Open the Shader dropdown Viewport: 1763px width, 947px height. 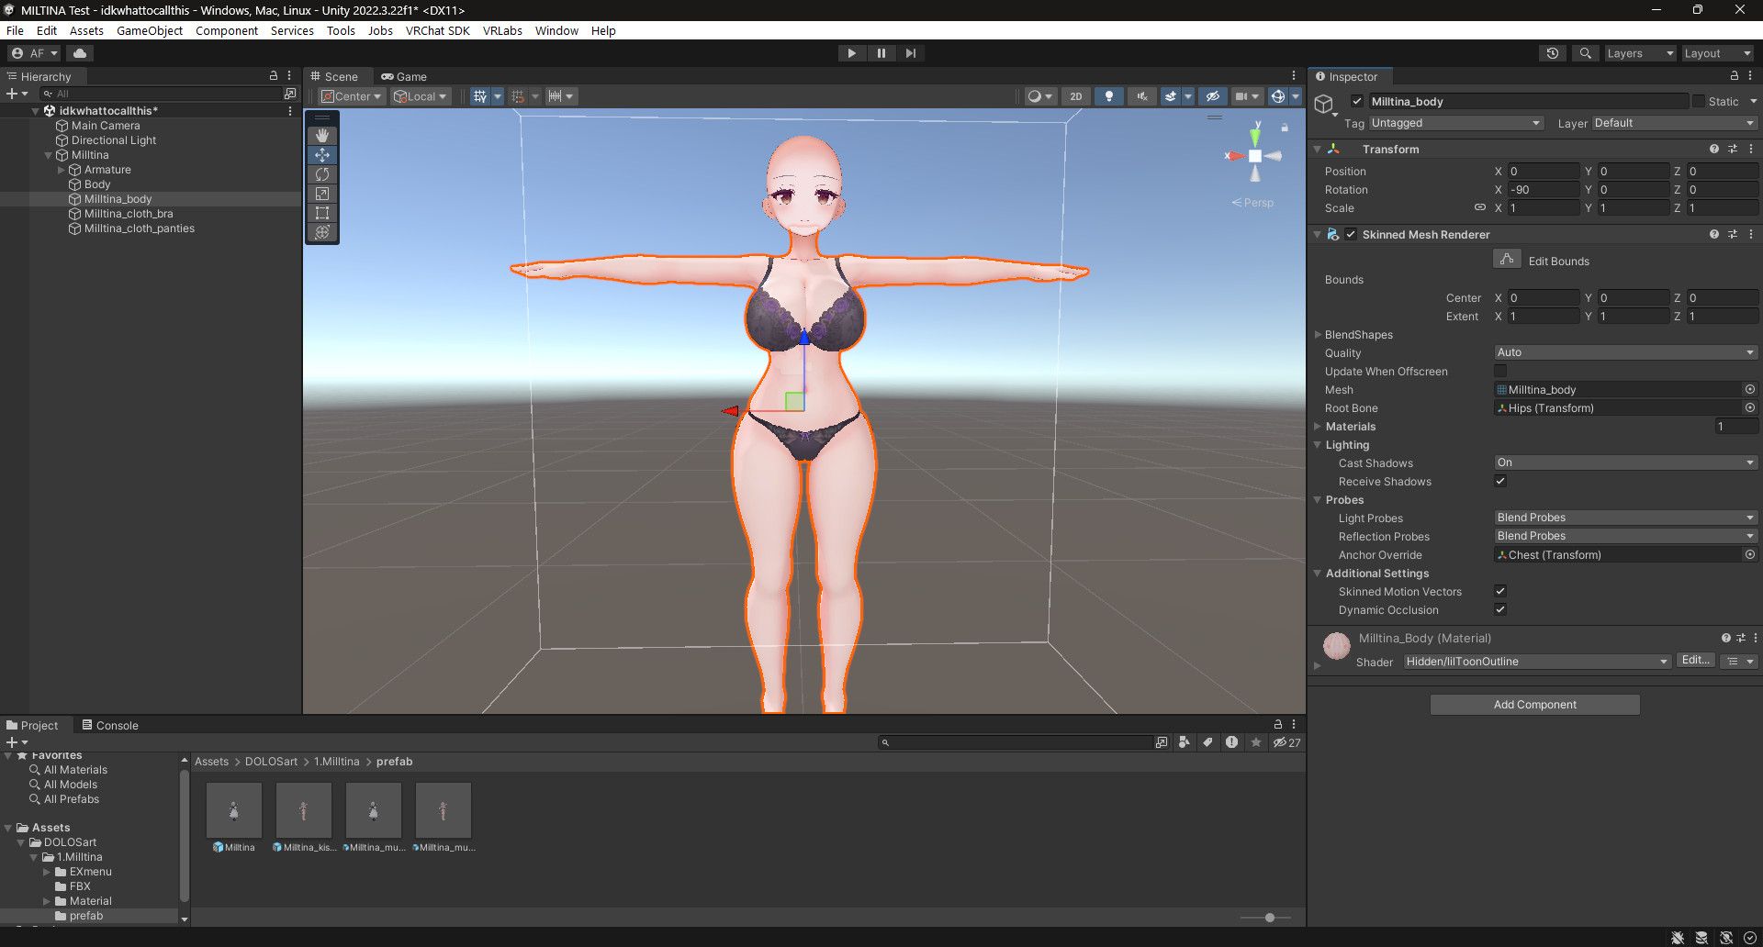pyautogui.click(x=1536, y=662)
